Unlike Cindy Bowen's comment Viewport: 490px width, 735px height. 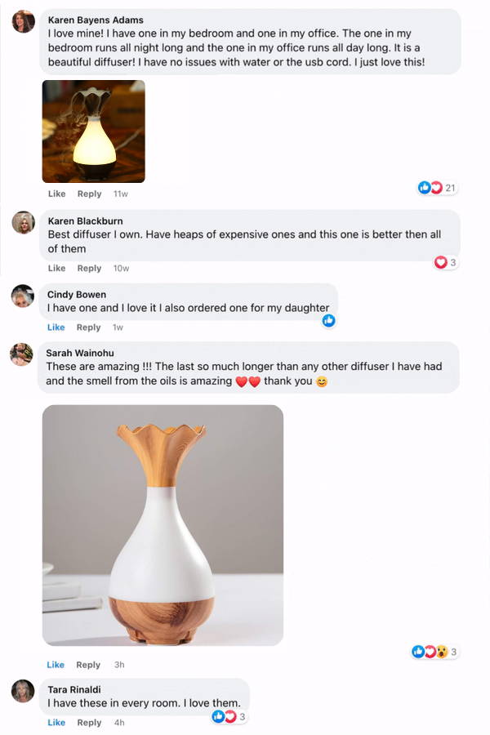point(56,327)
